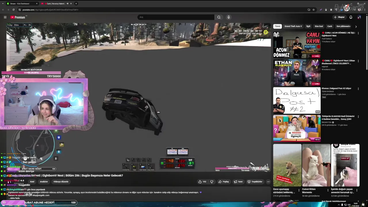Open YouTube notifications bell
This screenshot has height=207, width=368.
[351, 17]
